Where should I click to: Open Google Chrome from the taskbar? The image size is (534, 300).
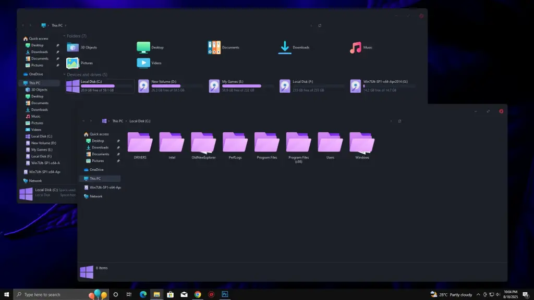point(198,294)
